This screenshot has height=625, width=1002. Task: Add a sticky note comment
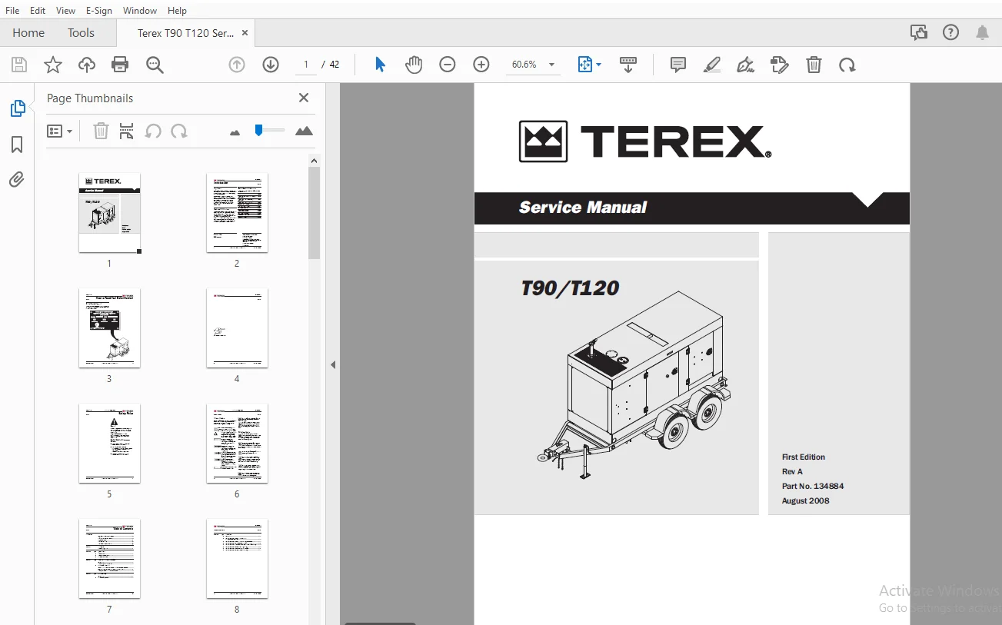click(678, 65)
